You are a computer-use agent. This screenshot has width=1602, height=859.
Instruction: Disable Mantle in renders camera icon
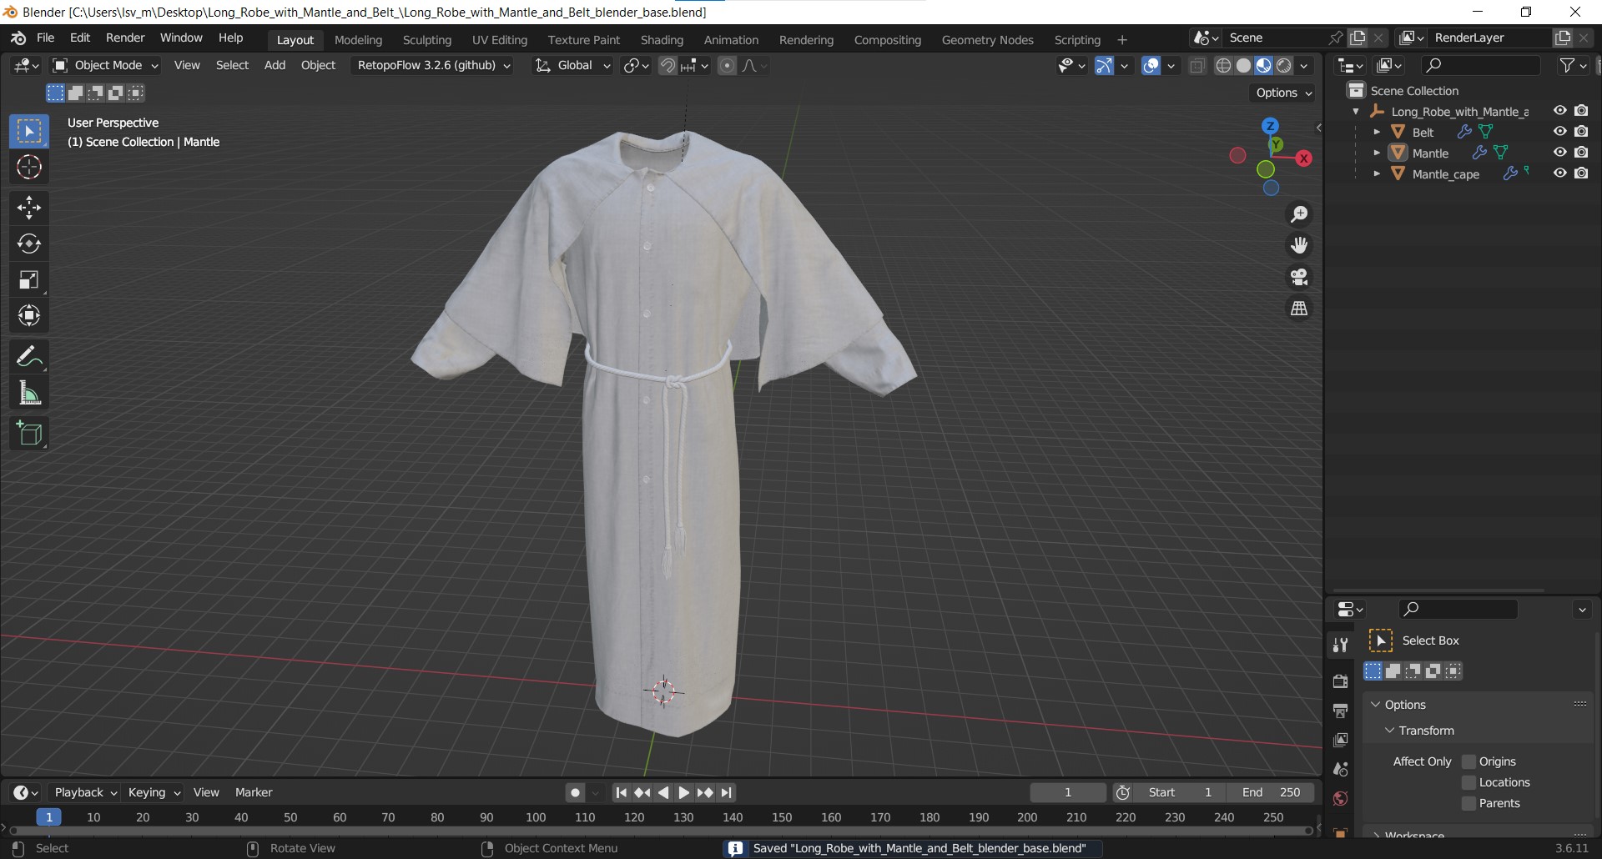coord(1581,153)
